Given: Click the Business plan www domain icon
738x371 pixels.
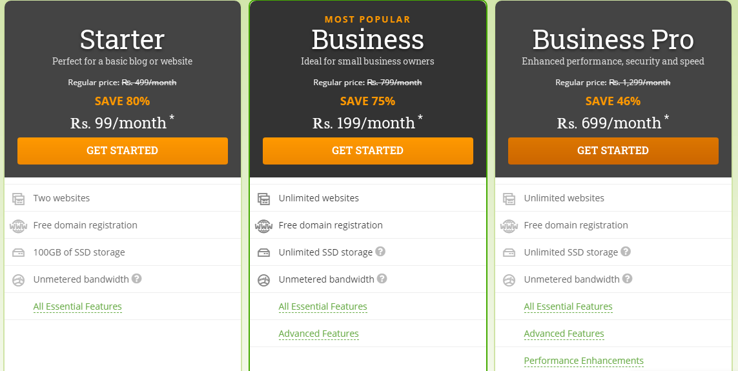Looking at the screenshot, I should coord(263,226).
